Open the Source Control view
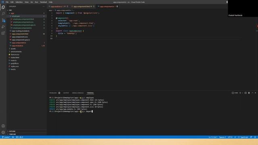 [x=3, y=20]
